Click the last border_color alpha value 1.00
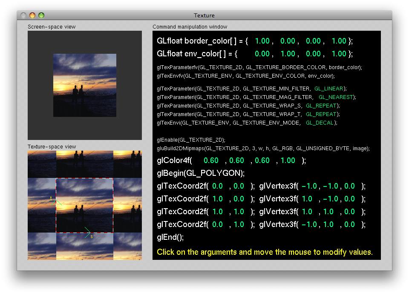The width and height of the screenshot is (409, 294). (339, 41)
